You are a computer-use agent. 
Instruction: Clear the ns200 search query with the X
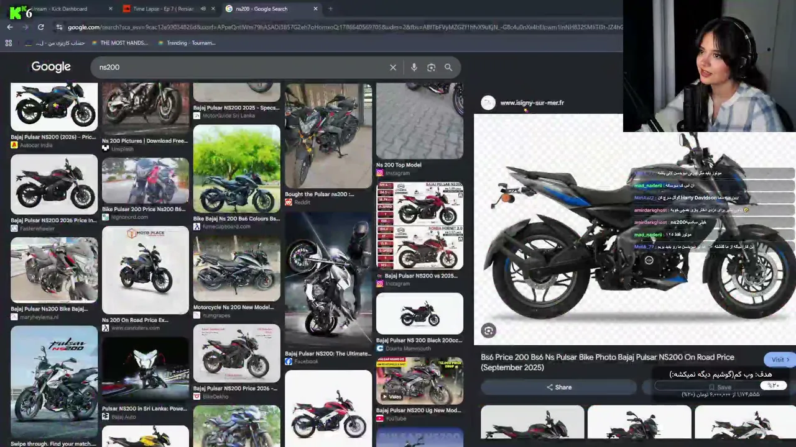pyautogui.click(x=393, y=67)
